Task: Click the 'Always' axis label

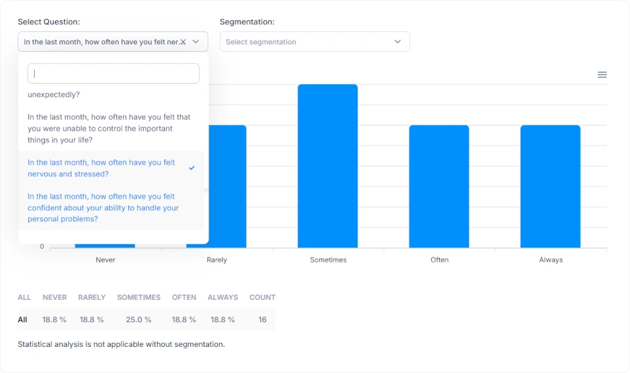Action: coord(551,260)
